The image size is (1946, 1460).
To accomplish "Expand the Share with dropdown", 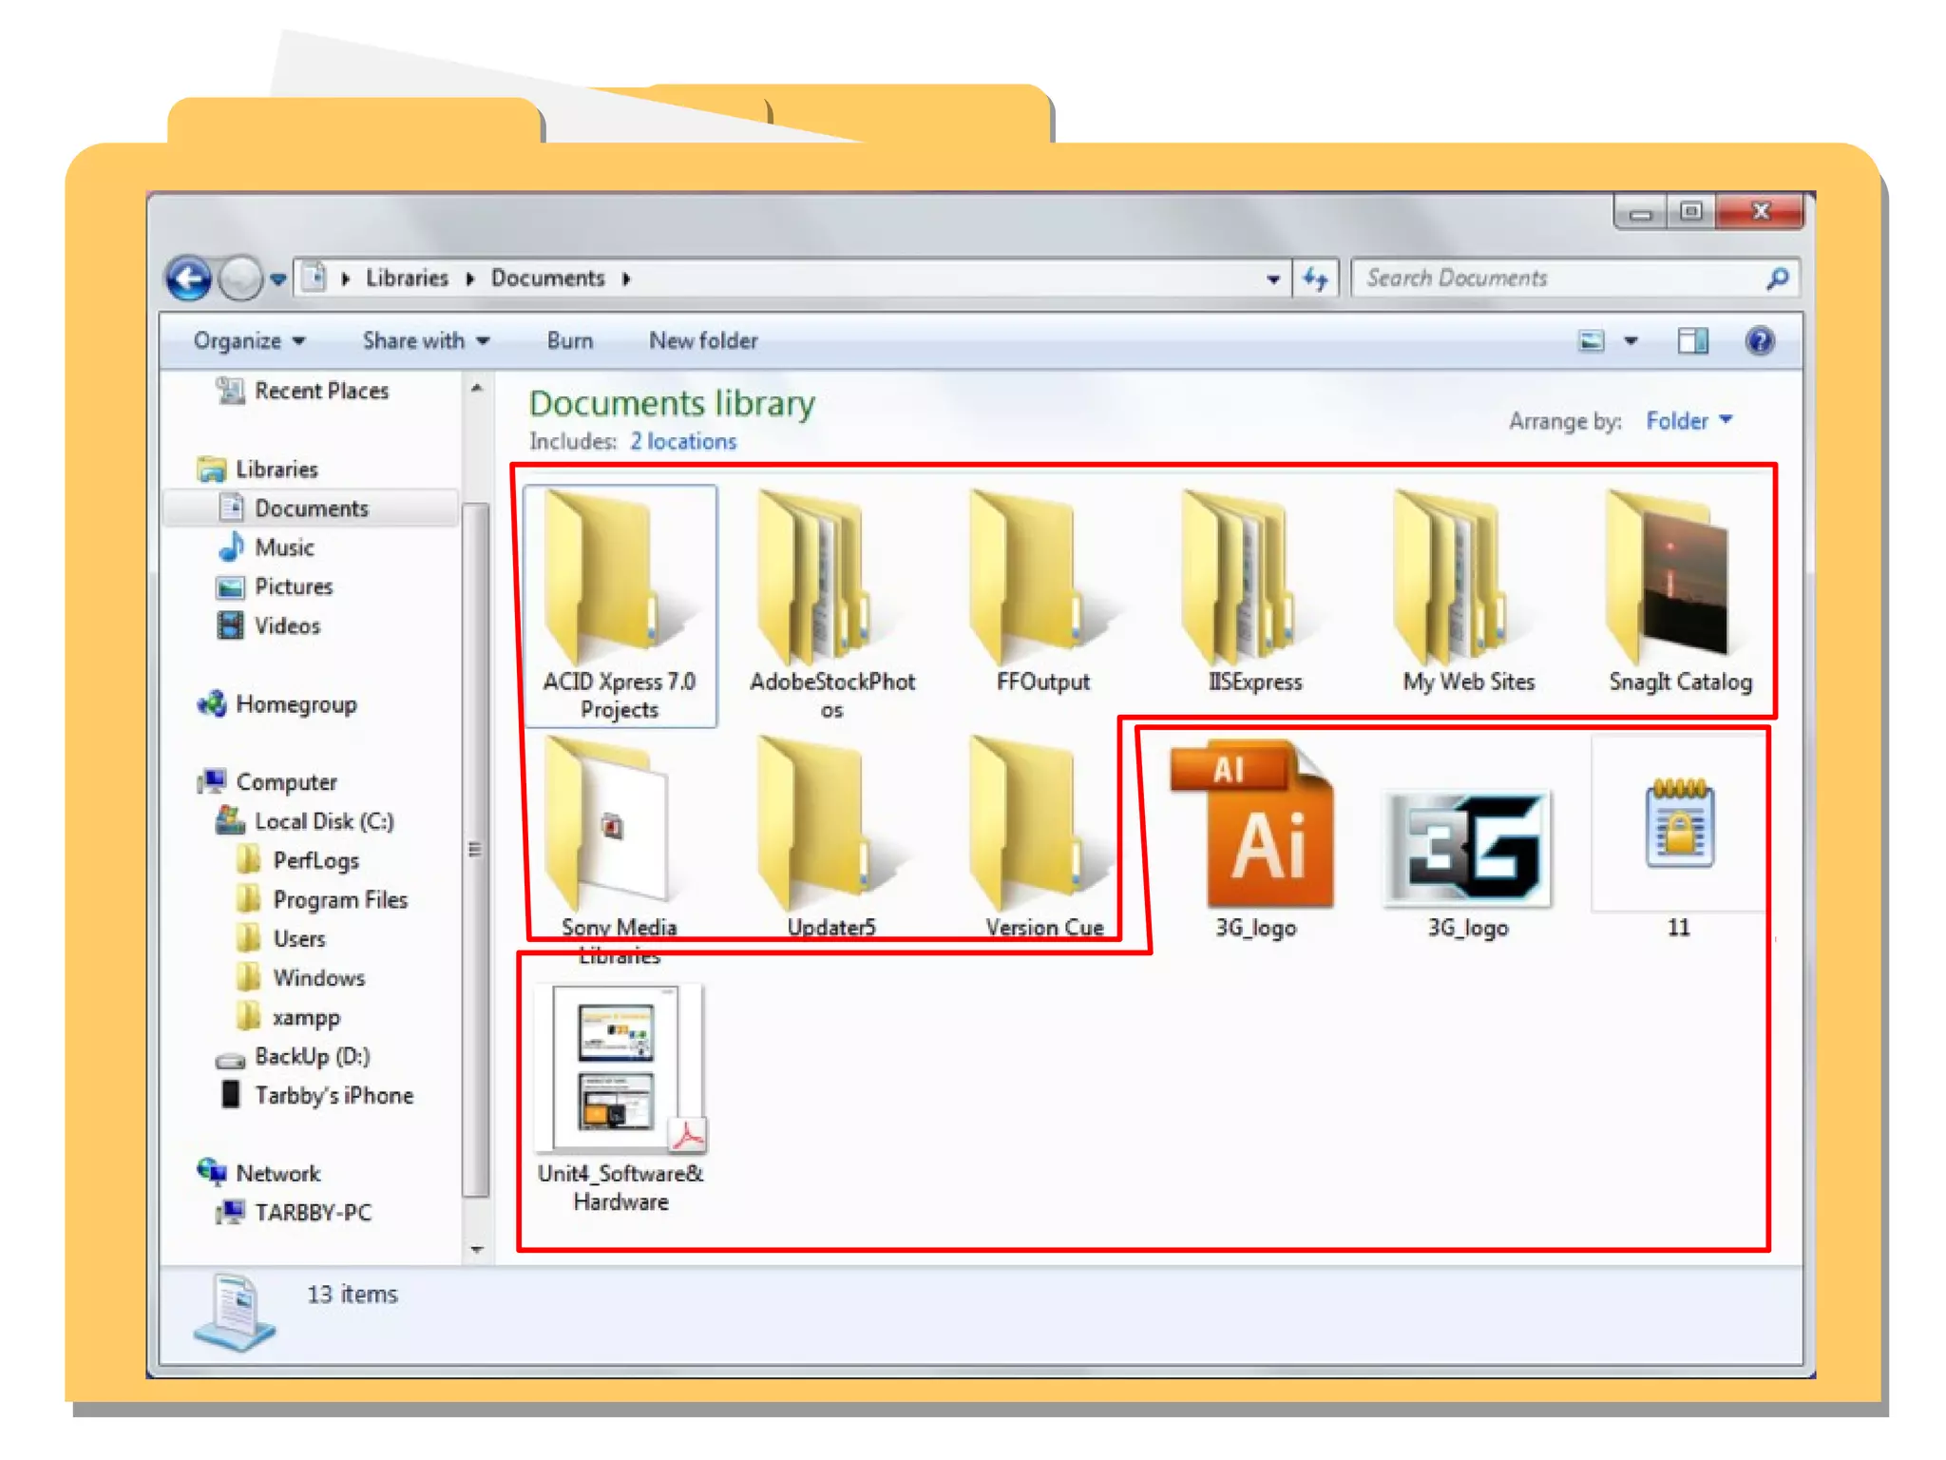I will [425, 340].
